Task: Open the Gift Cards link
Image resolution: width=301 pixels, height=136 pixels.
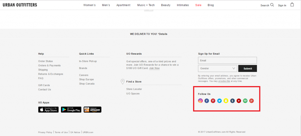Action: tap(44, 85)
